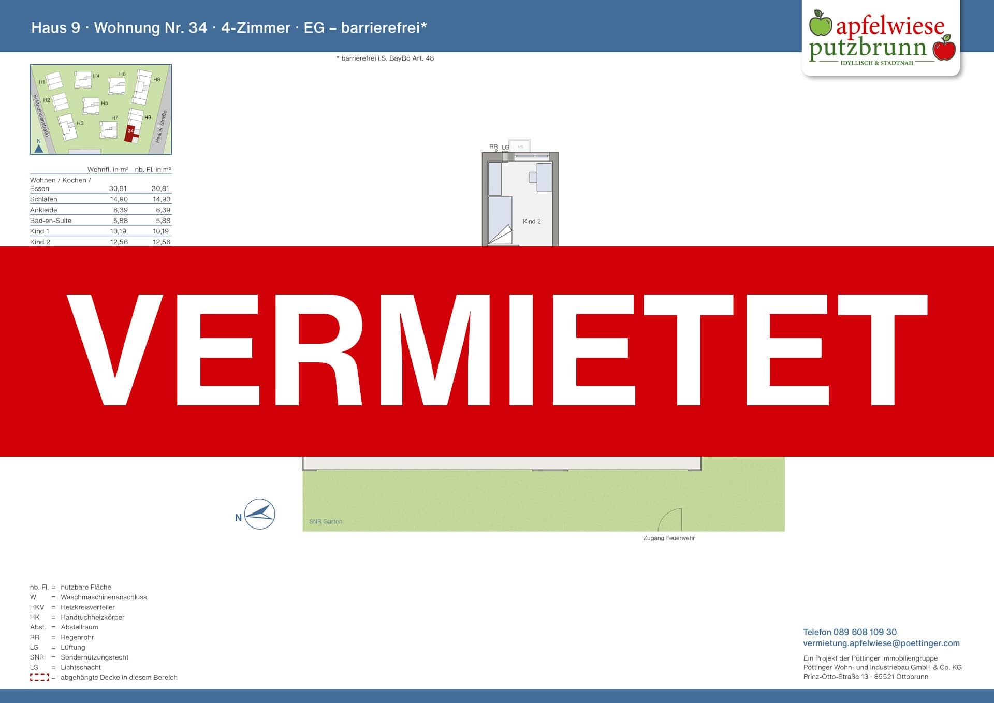Image resolution: width=994 pixels, height=703 pixels.
Task: Click the north compass arrow icon
Action: click(x=259, y=514)
